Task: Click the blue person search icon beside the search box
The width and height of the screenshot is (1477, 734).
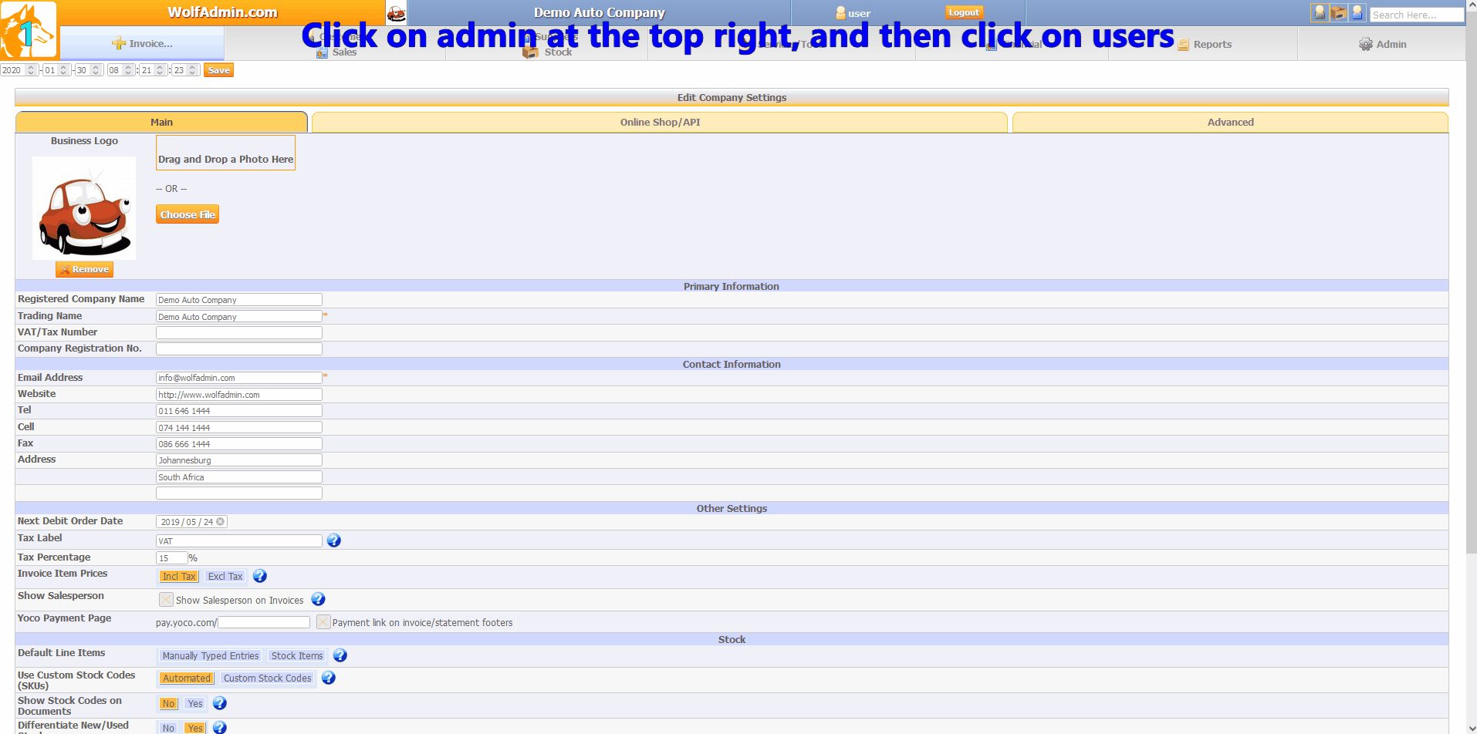Action: 1357,13
